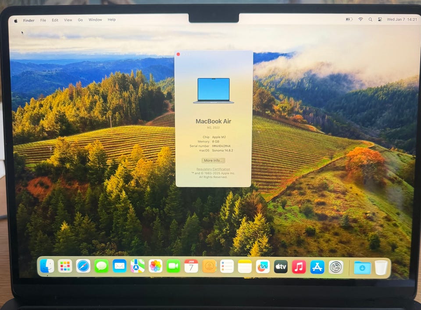Open Finder from the Dock
This screenshot has height=310, width=421.
47,266
